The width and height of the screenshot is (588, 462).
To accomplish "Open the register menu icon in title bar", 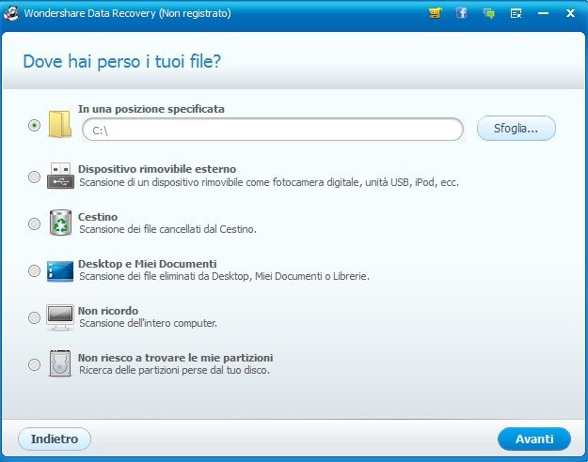I will click(516, 14).
